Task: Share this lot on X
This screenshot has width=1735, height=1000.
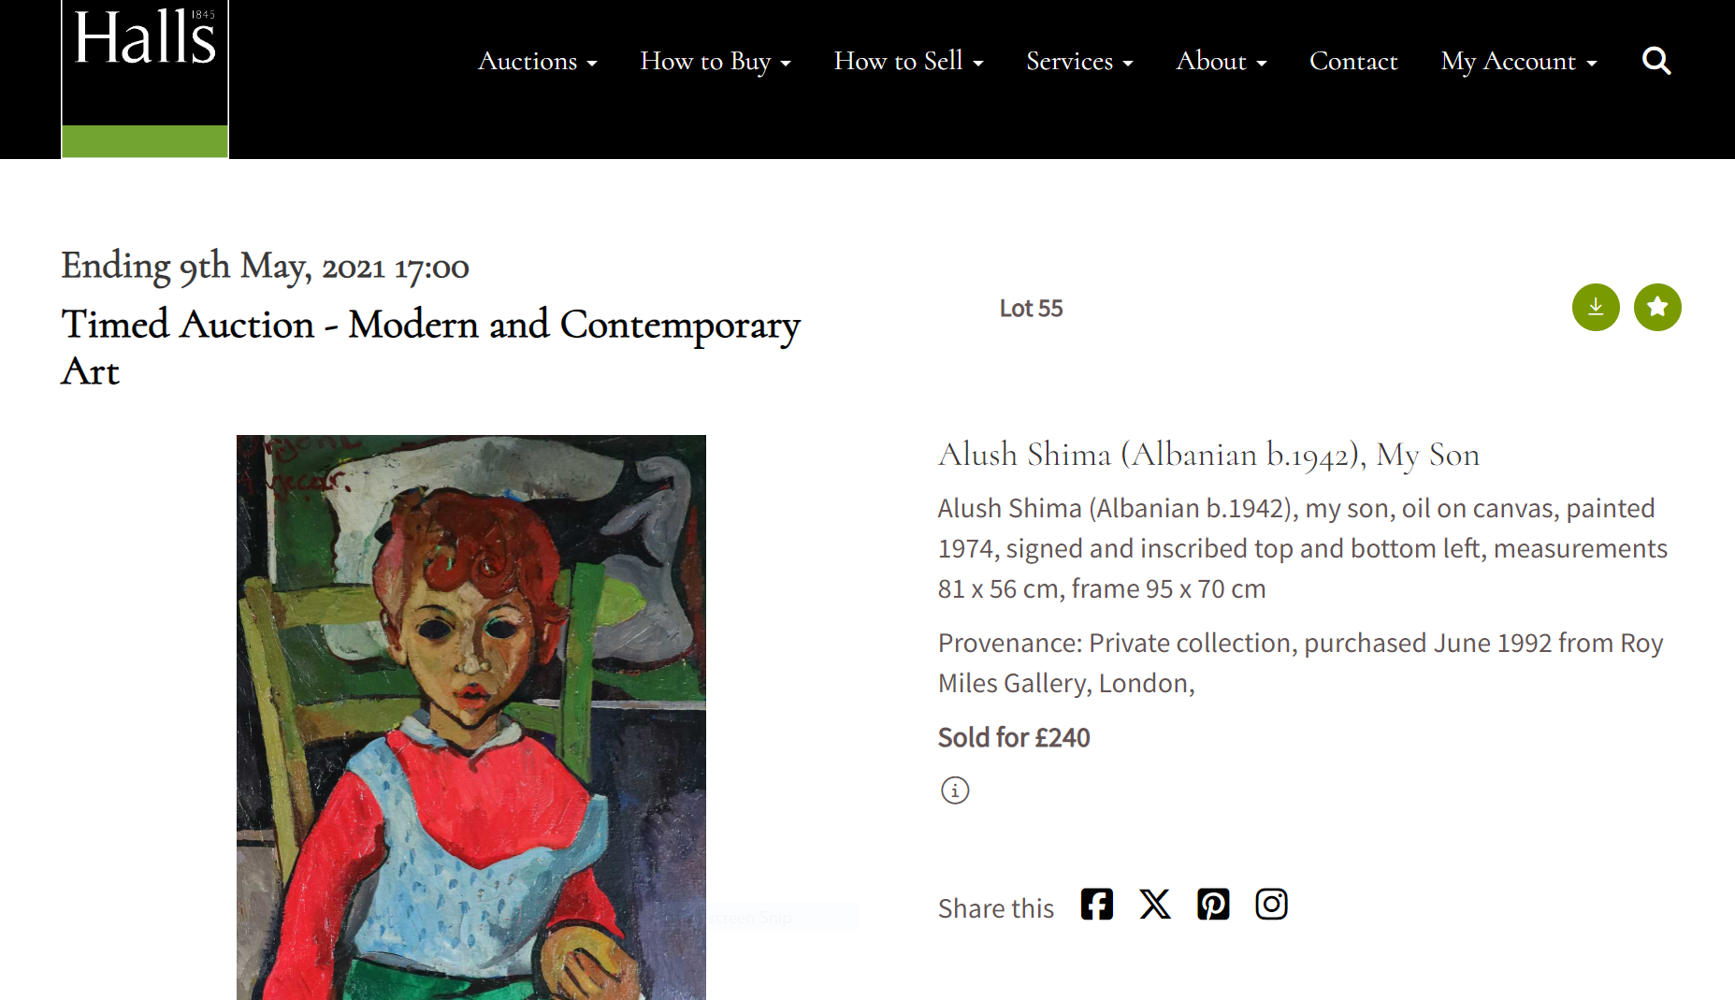Action: 1155,905
